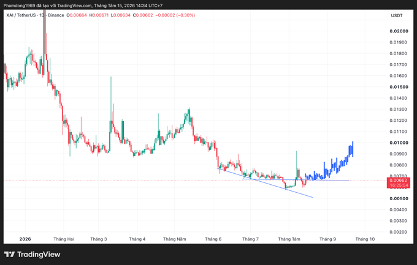This screenshot has width=417, height=265.
Task: Click the 0.00800 price axis label
Action: [399, 165]
